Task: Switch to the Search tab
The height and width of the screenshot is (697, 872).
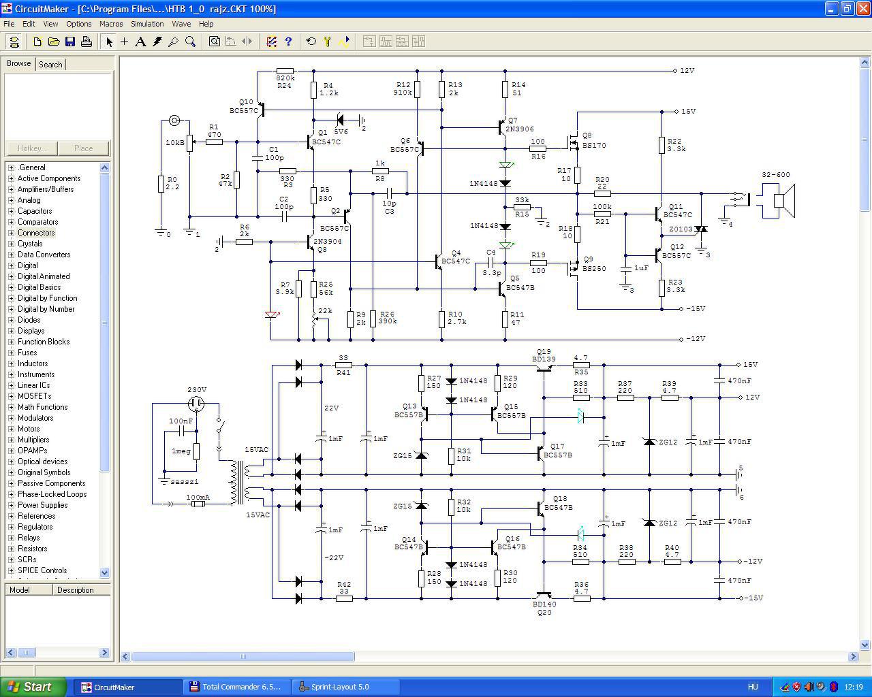Action: [50, 65]
